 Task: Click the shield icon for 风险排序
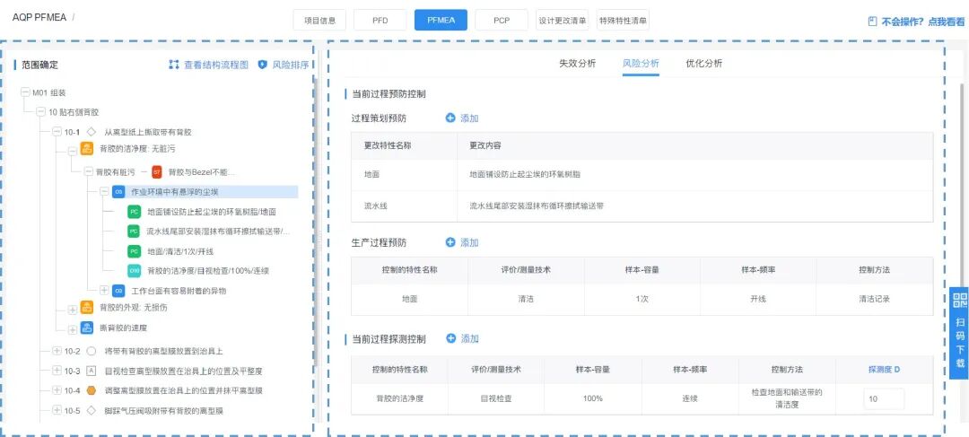tap(262, 65)
